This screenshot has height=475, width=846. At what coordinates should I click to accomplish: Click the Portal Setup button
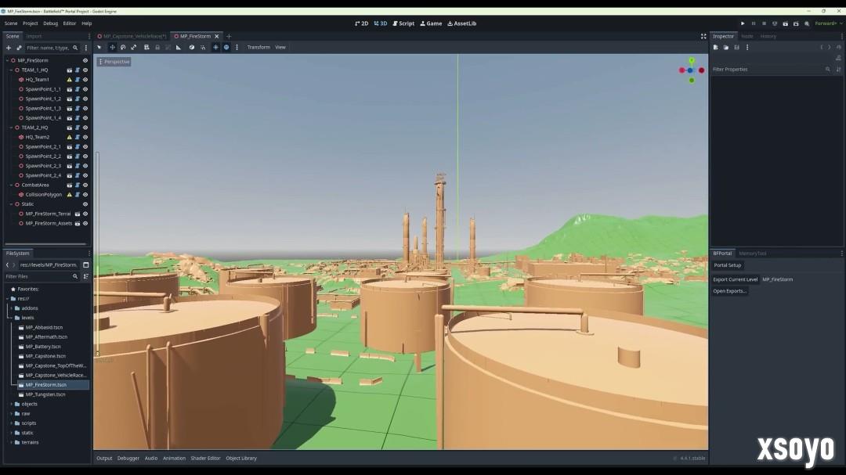click(x=727, y=265)
